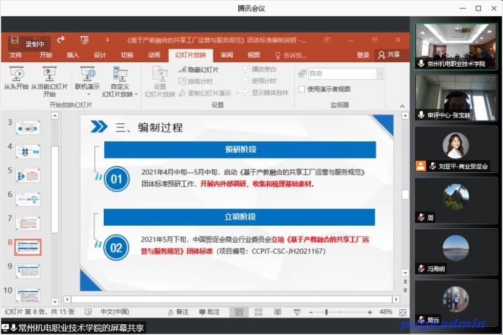Switch to the 切换 ribbon tab
Viewport: 503px width, 335px height.
127,55
